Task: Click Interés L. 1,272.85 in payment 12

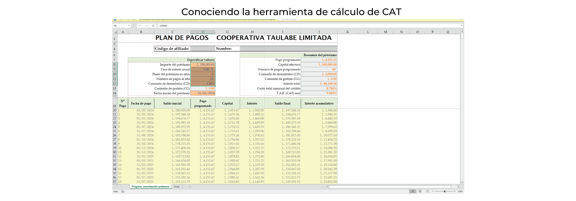Action: point(252,156)
